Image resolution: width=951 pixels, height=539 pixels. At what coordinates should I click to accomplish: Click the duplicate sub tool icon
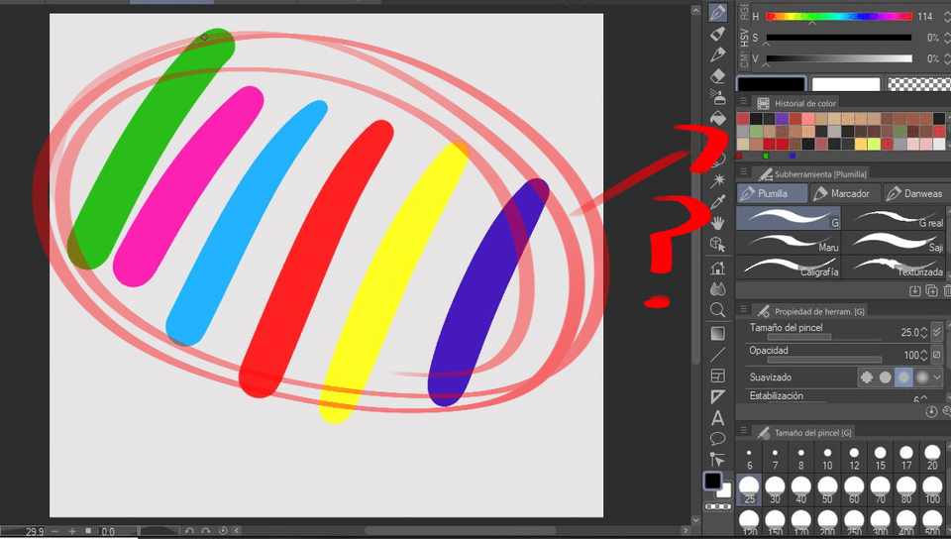tap(931, 291)
